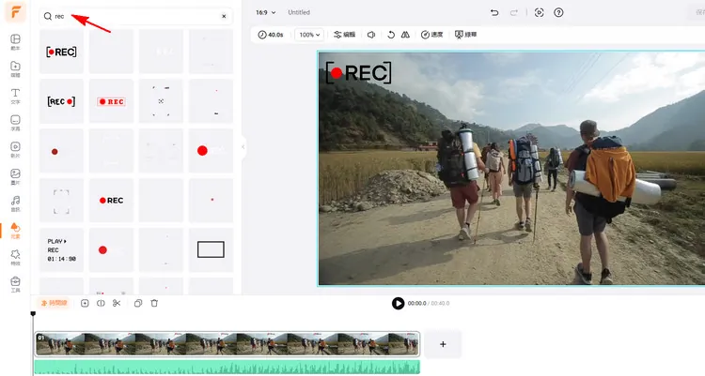Flip the clip with the mirror icon
This screenshot has width=705, height=376.
(405, 35)
